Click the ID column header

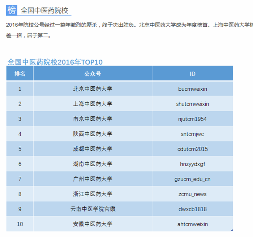pyautogui.click(x=192, y=74)
